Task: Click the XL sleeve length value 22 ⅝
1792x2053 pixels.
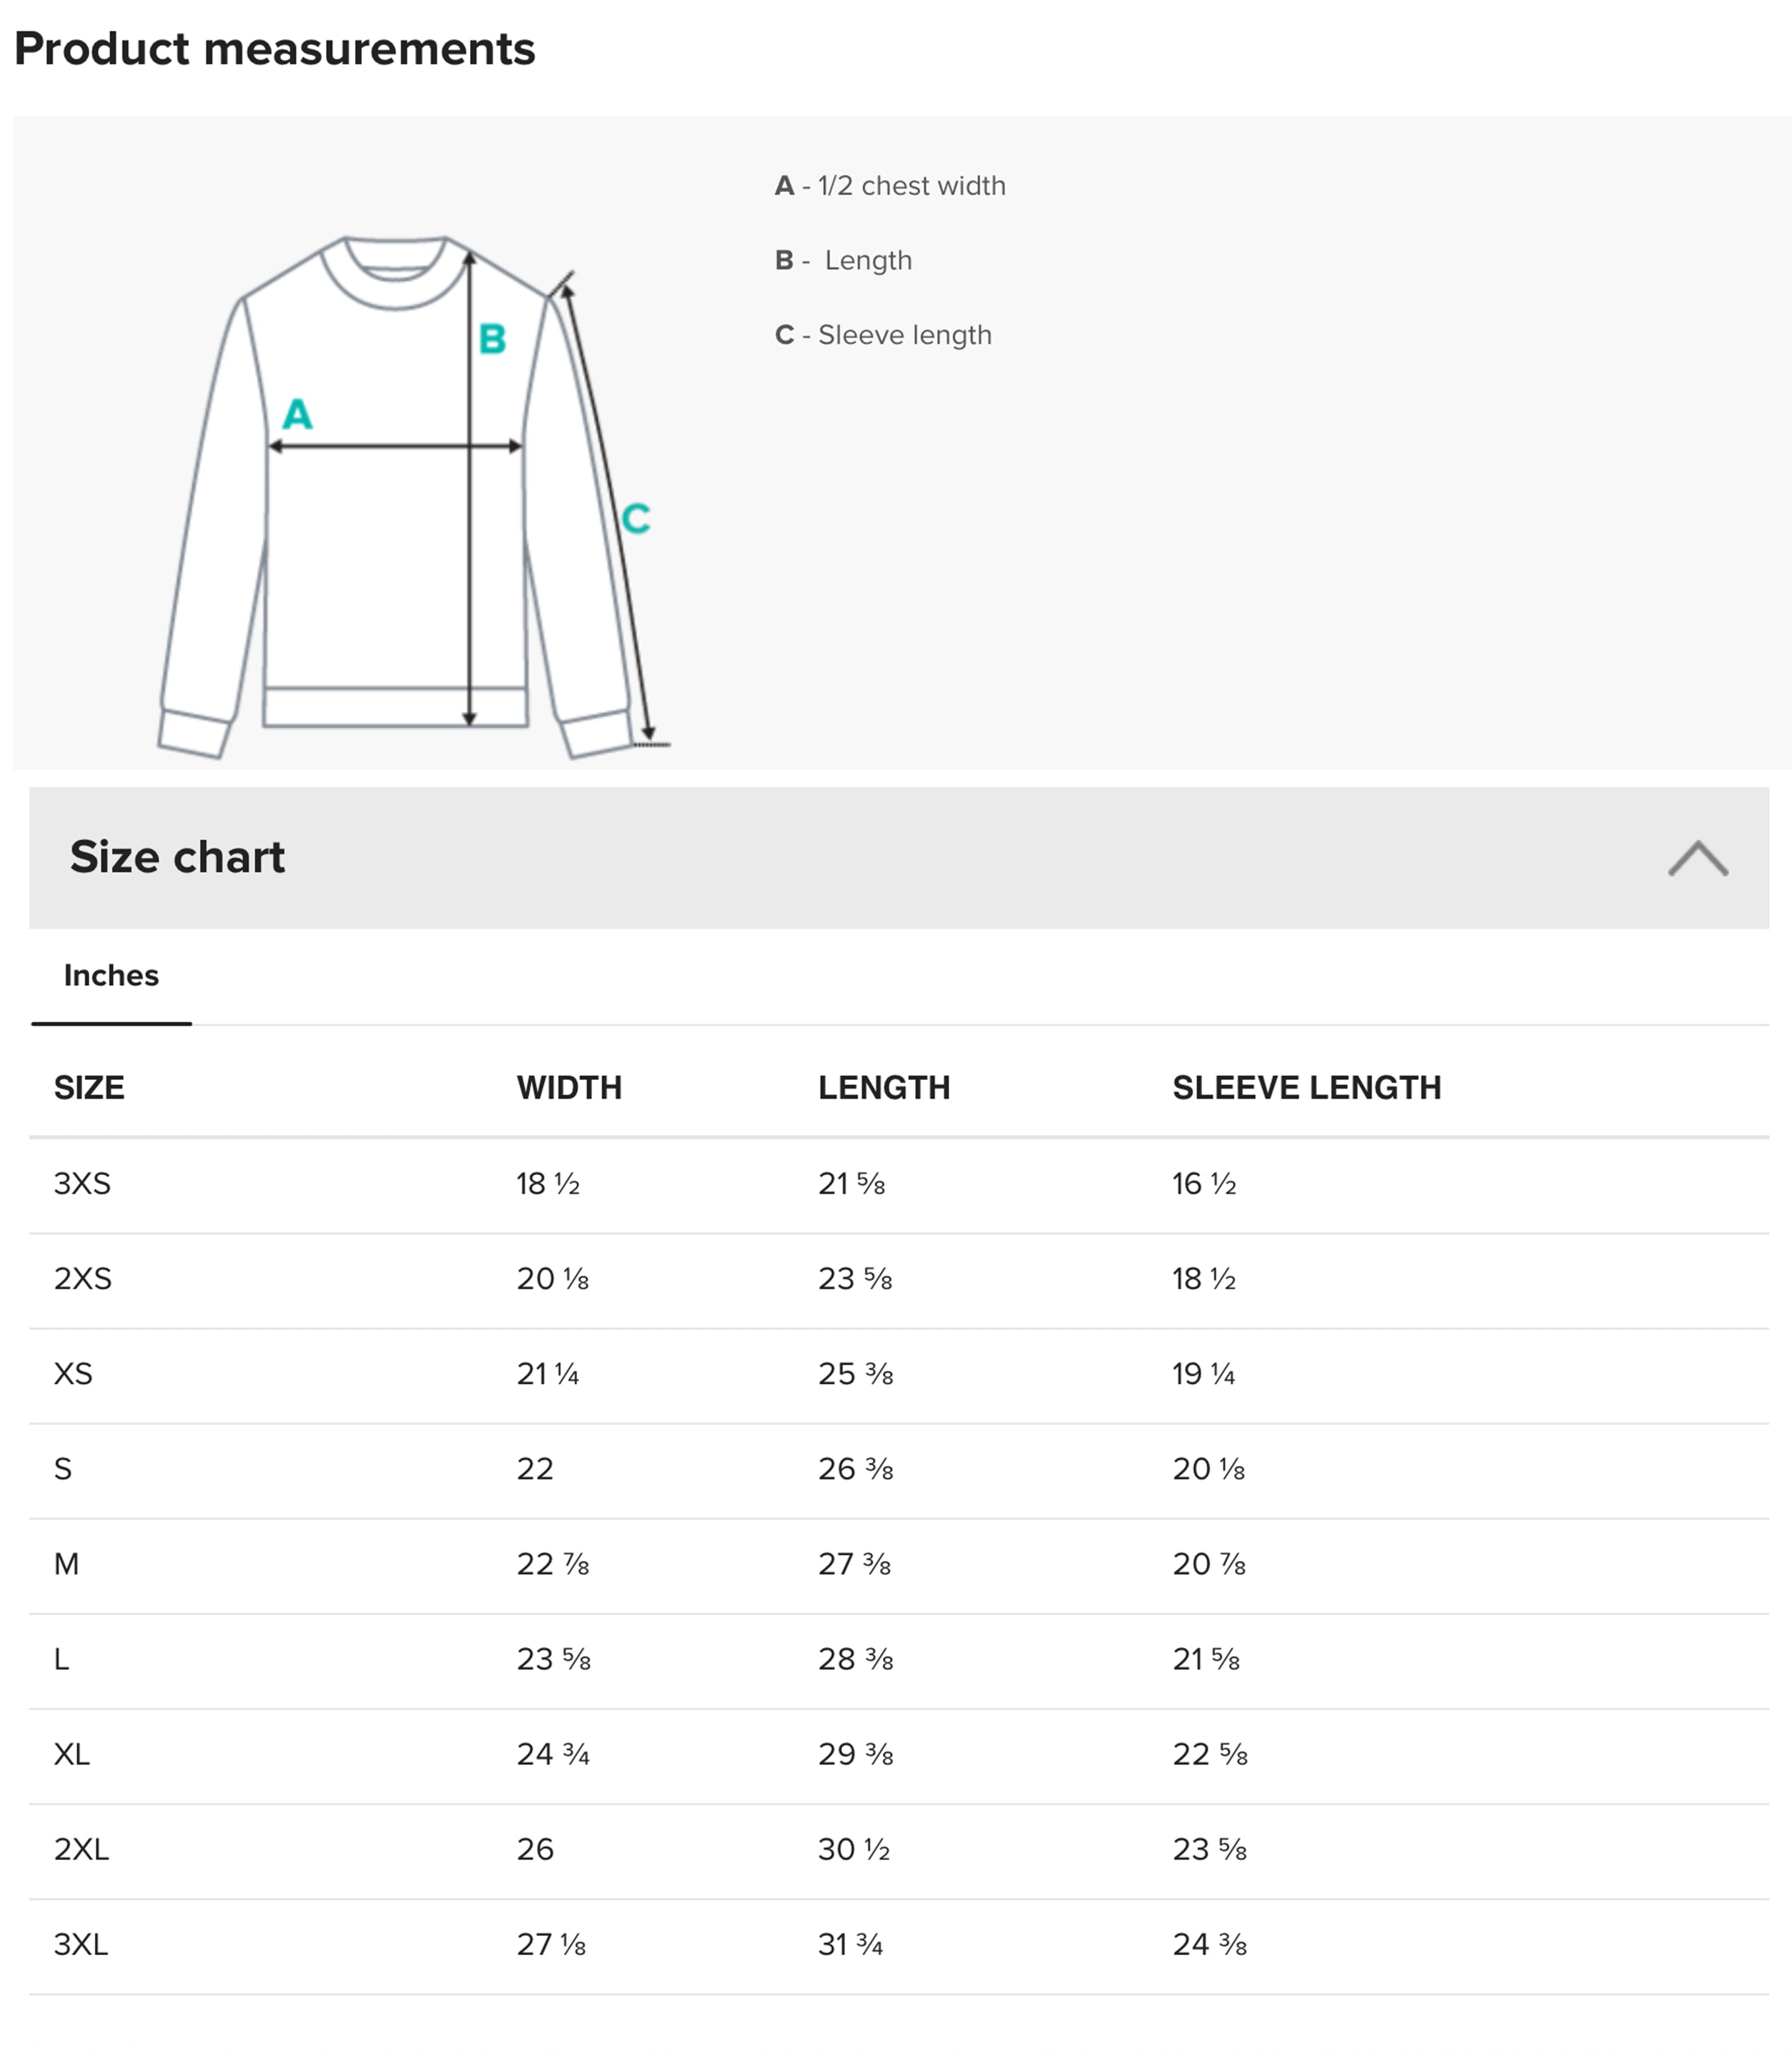Action: point(1210,1754)
